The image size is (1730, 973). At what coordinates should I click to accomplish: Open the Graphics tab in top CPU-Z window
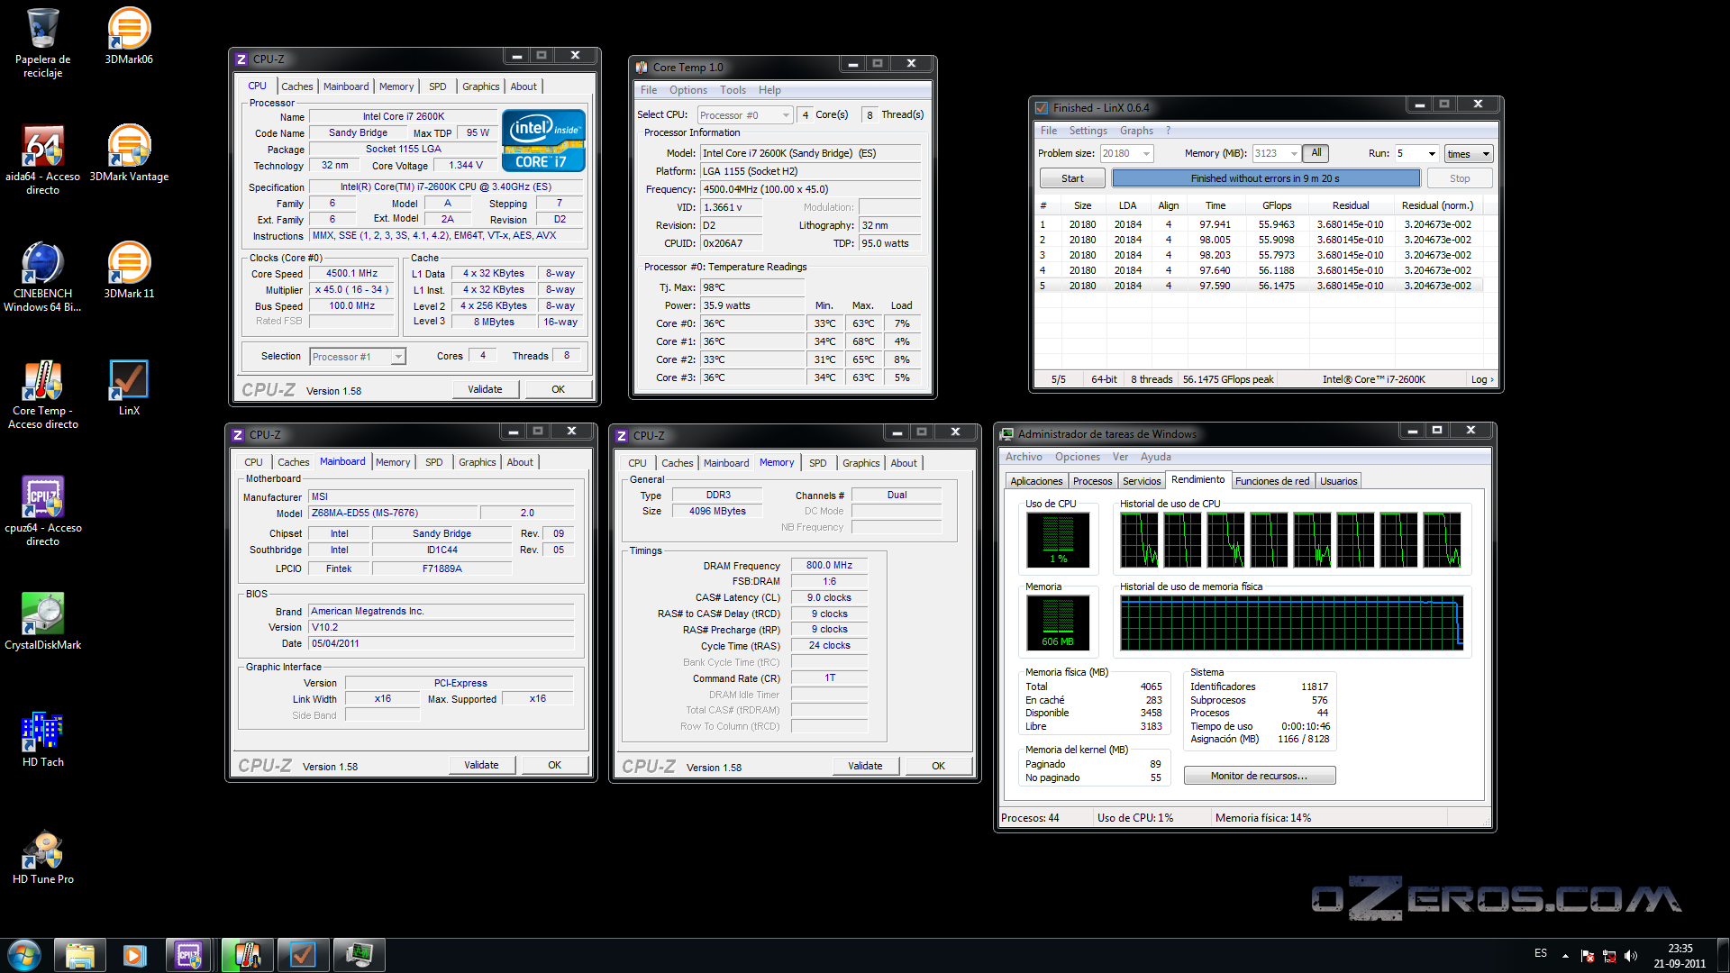[480, 86]
